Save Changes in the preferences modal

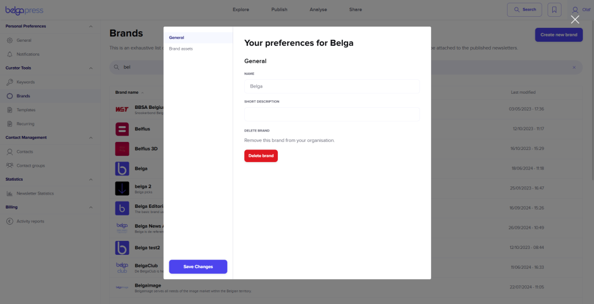pyautogui.click(x=198, y=266)
